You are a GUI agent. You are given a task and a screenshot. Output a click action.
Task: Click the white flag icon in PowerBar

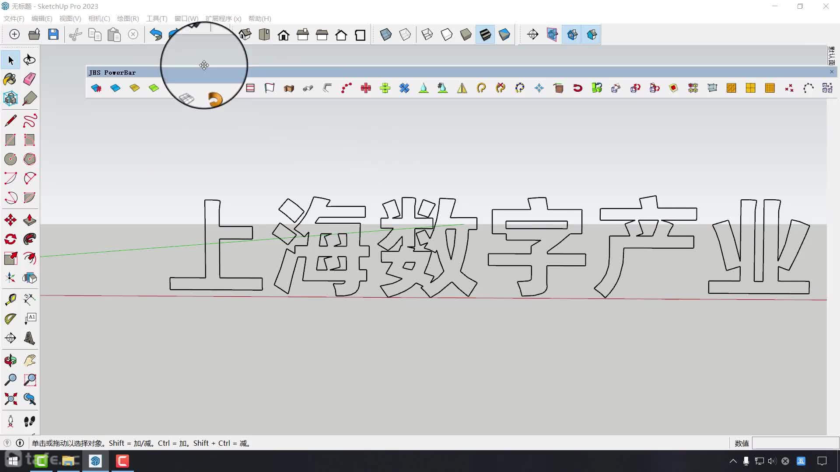[x=269, y=88]
